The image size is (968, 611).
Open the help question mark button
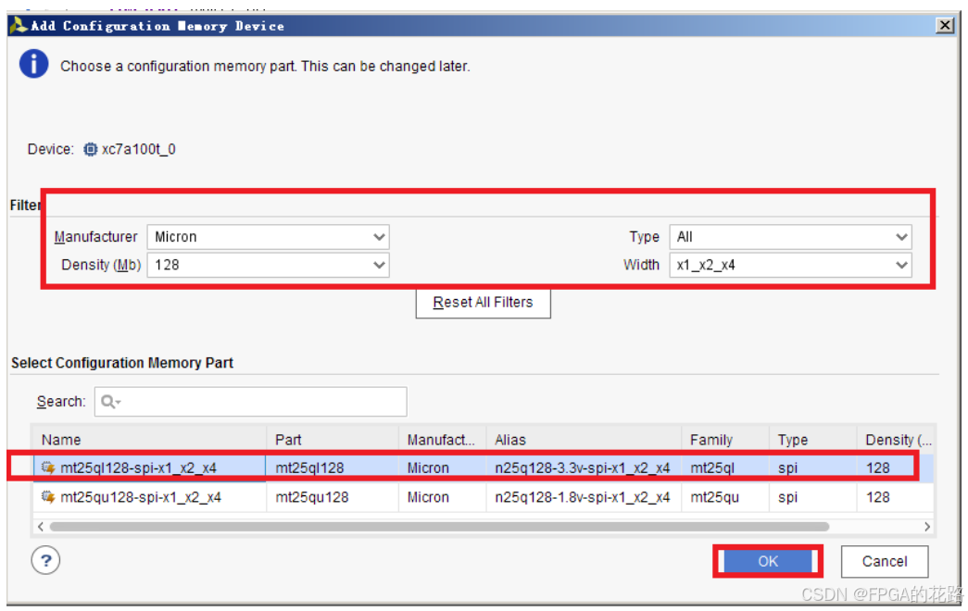coord(45,560)
